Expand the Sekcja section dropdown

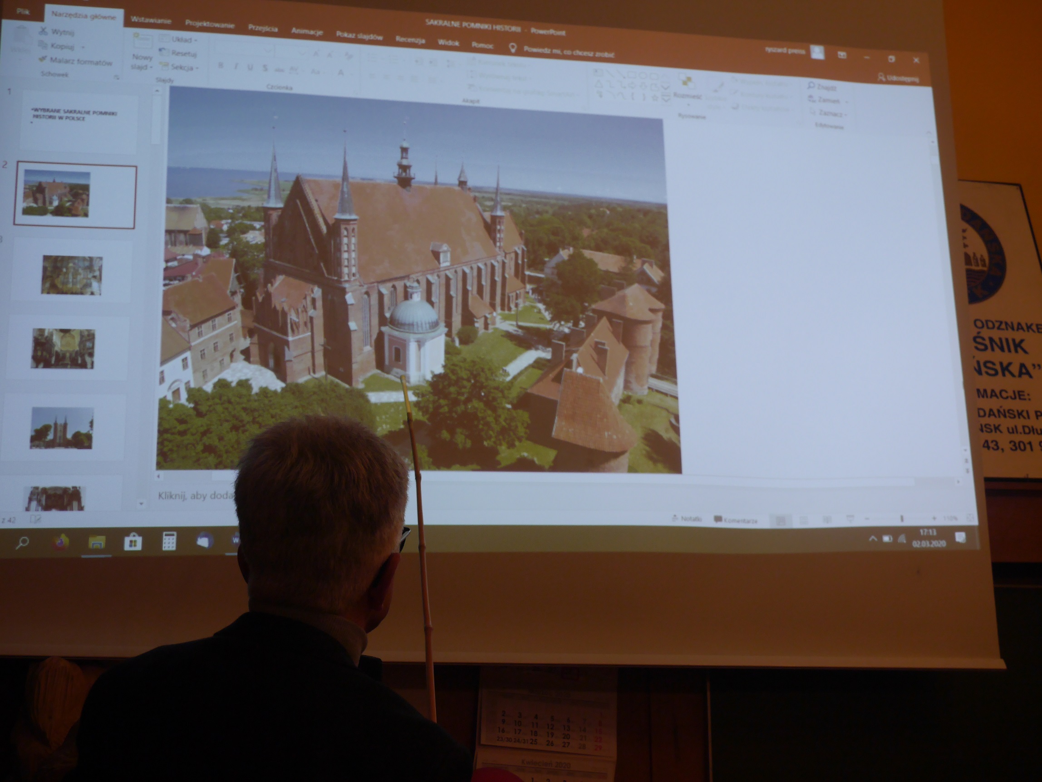[x=197, y=68]
